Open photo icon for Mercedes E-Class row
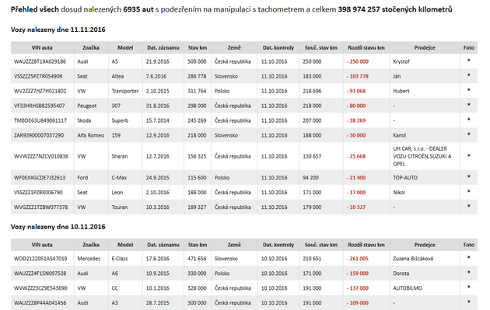This screenshot has width=490, height=310. 468,258
